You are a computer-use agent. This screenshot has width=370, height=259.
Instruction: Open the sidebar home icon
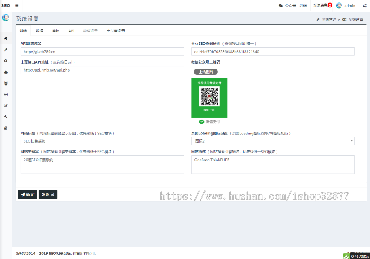coord(6,39)
